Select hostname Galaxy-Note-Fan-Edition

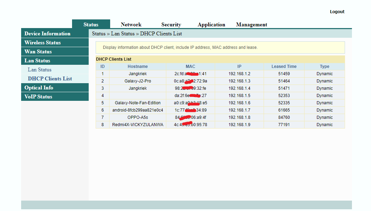(138, 103)
